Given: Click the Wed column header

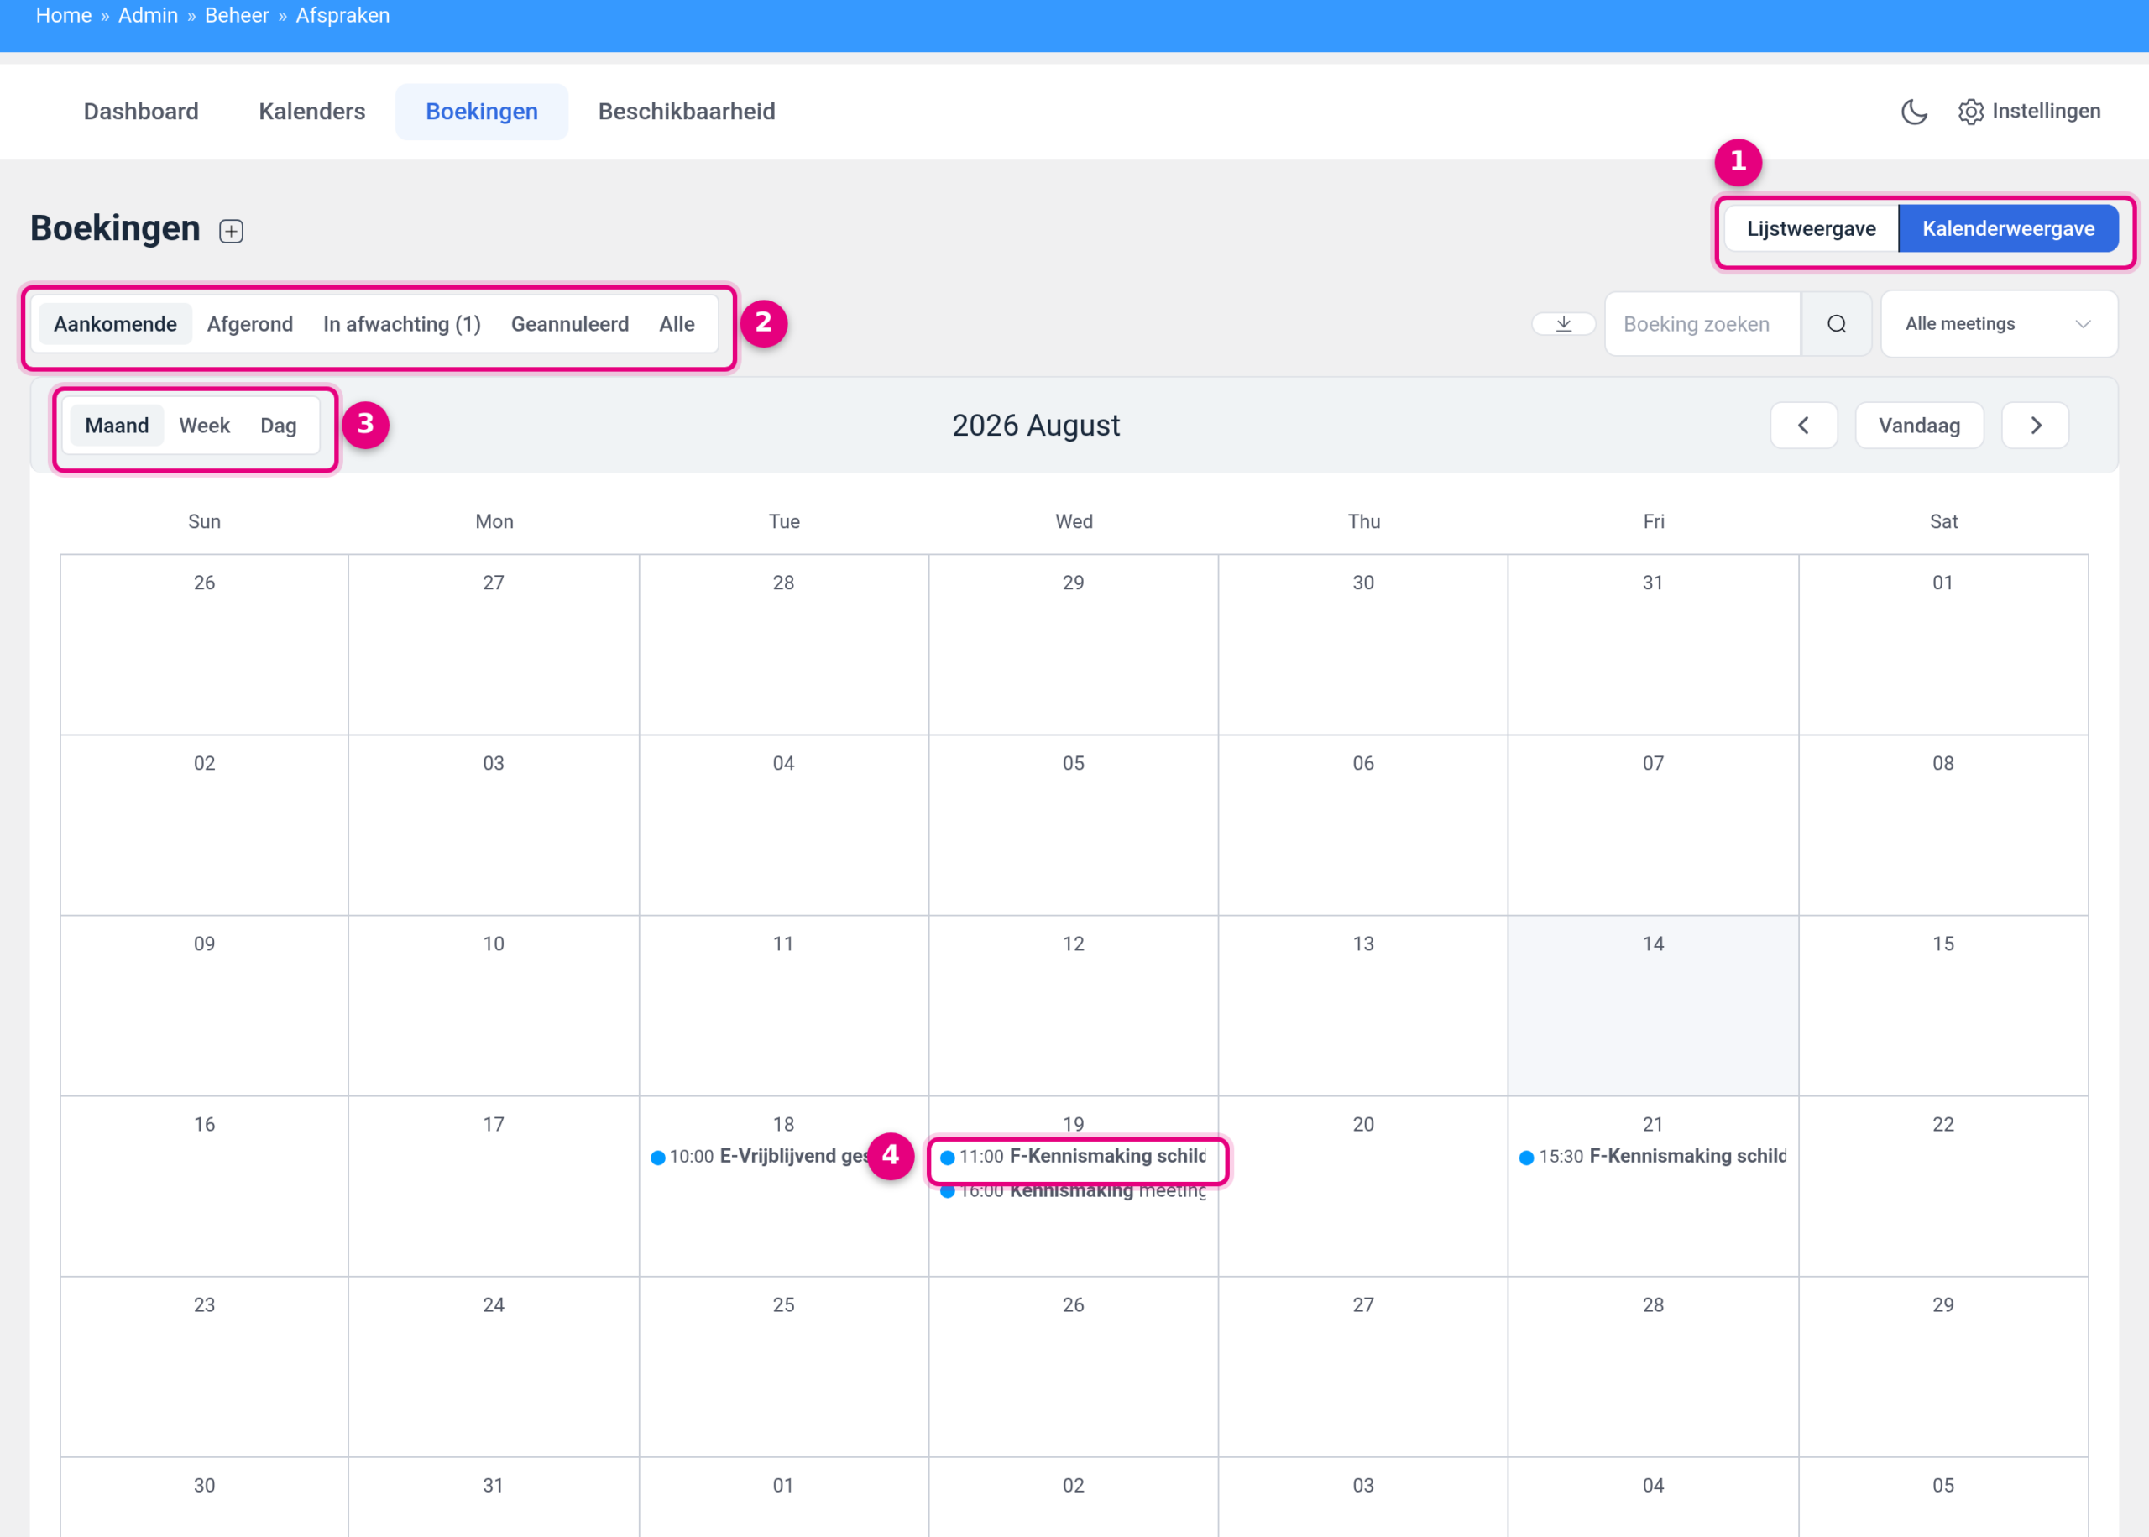Looking at the screenshot, I should [1073, 521].
